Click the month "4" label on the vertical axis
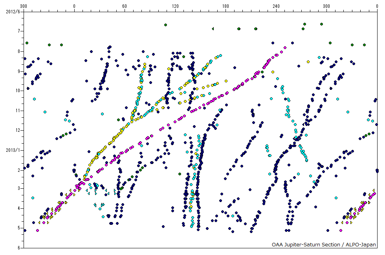This screenshot has width=385, height=255. (19, 208)
